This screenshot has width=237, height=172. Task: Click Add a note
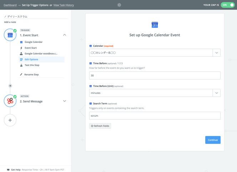click(x=10, y=22)
